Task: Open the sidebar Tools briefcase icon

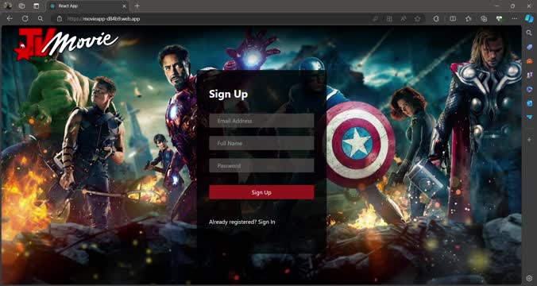Action: [530, 61]
